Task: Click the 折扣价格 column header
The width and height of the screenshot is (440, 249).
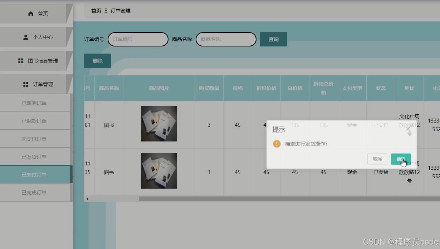Action: coord(267,88)
